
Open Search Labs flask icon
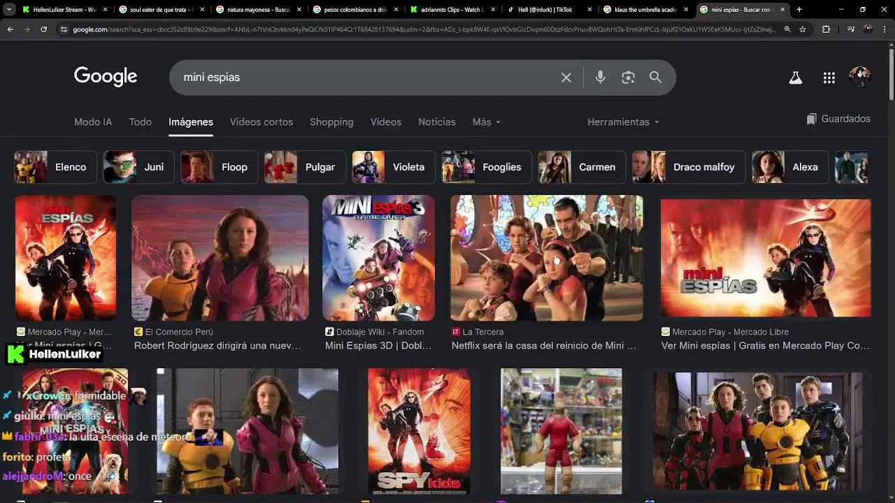tap(796, 78)
